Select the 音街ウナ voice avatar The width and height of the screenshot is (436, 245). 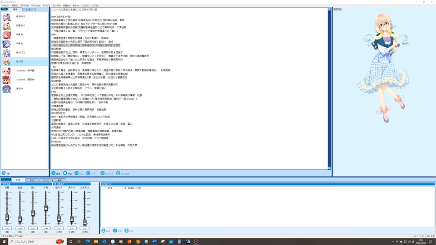6,88
